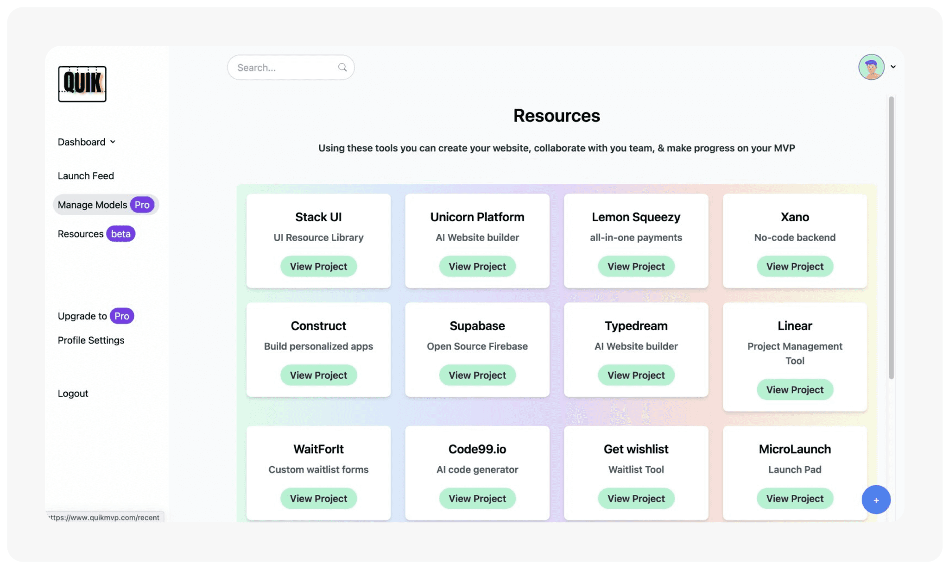Open the user avatar profile picture
949x569 pixels.
(x=871, y=67)
